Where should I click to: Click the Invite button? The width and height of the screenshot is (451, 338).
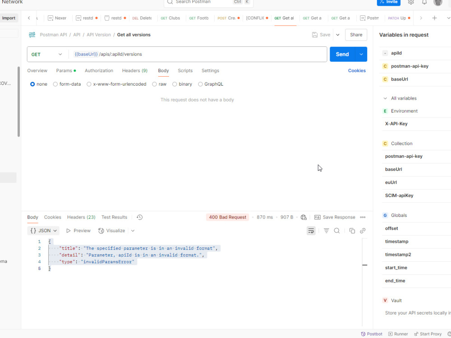pos(389,2)
